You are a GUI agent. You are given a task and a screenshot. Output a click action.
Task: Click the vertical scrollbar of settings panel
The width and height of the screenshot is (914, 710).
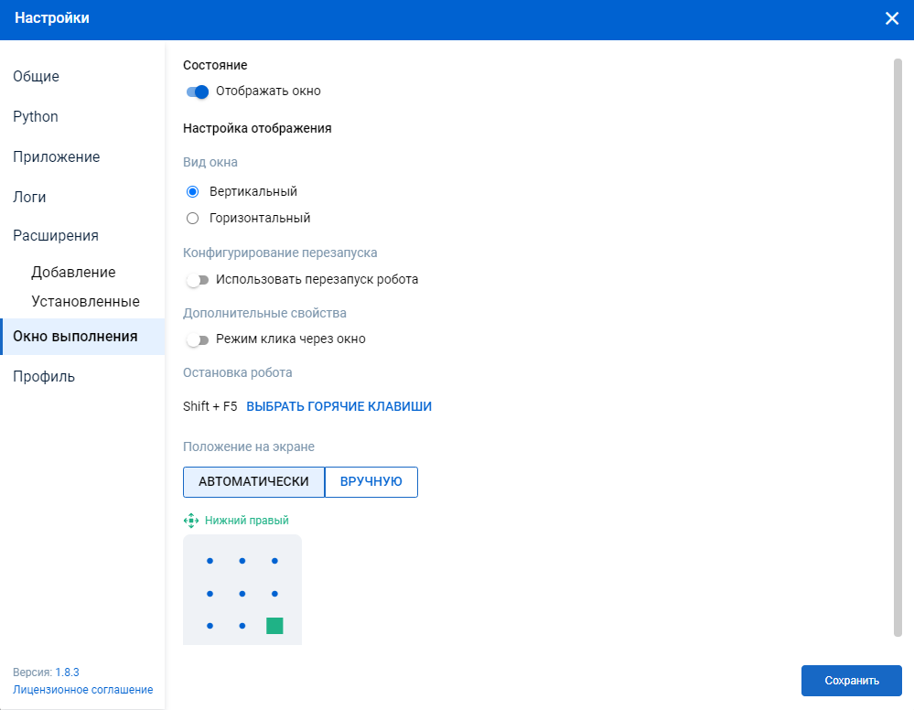[898, 348]
